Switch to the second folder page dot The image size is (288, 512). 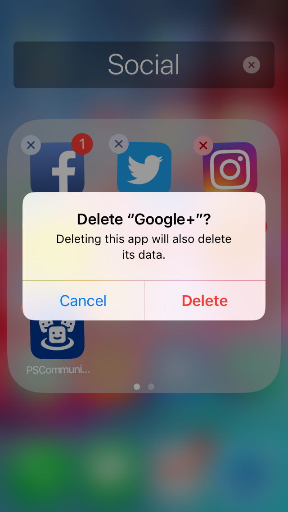tap(151, 387)
